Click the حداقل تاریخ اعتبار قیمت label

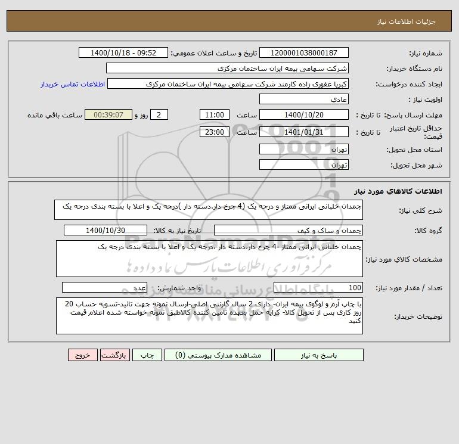coord(415,132)
